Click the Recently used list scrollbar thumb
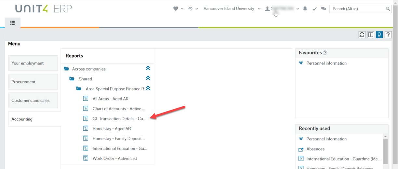Screen dimensions: 398x169 386,151
